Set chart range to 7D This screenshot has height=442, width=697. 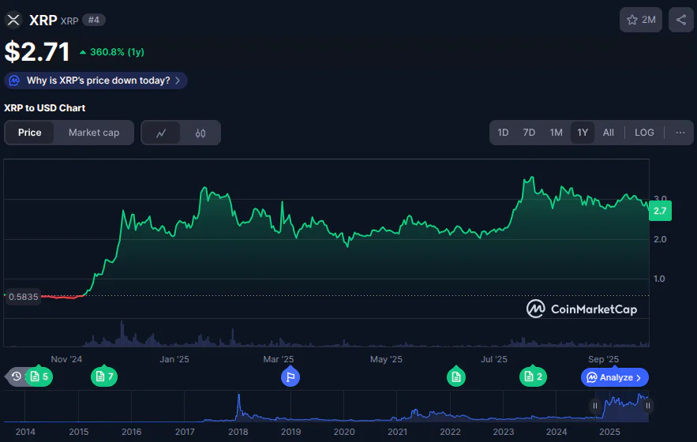click(x=529, y=133)
